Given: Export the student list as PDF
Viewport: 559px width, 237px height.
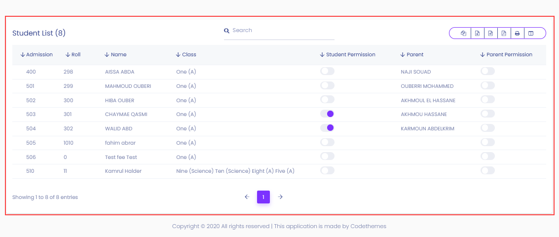Looking at the screenshot, I should point(504,33).
